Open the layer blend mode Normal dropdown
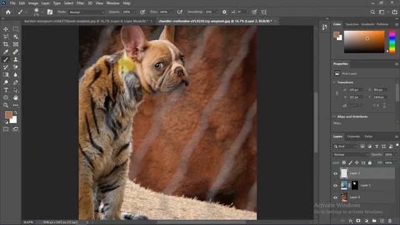Screen dimensions: 400x225 (351, 154)
